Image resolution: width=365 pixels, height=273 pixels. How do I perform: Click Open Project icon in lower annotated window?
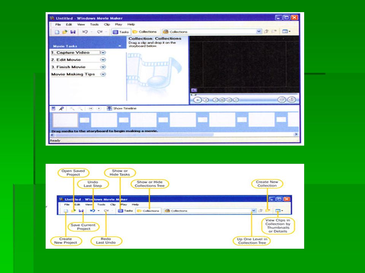point(73,211)
